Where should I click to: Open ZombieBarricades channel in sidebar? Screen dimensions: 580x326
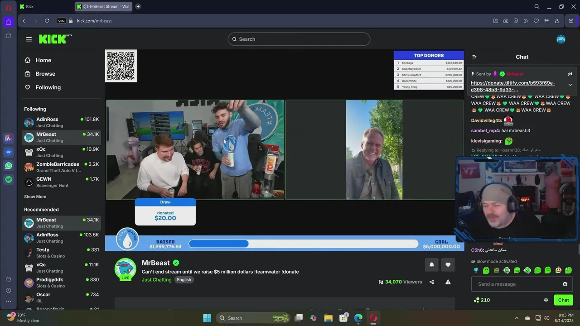61,167
